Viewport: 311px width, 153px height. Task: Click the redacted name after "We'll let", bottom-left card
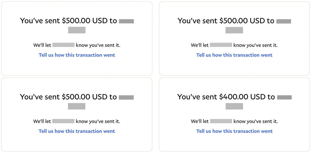tap(63, 121)
